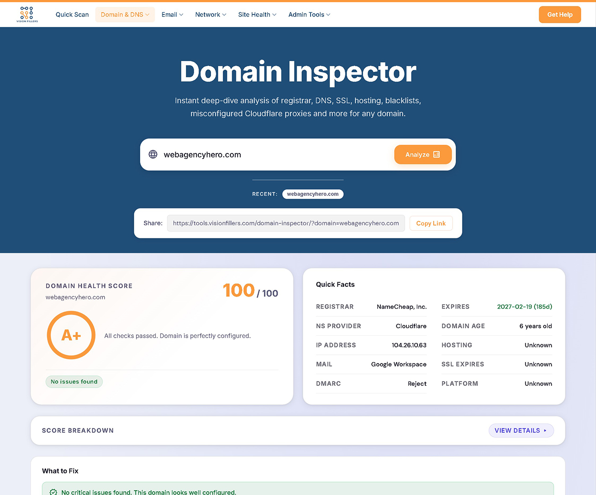Click the share URL field

[286, 223]
